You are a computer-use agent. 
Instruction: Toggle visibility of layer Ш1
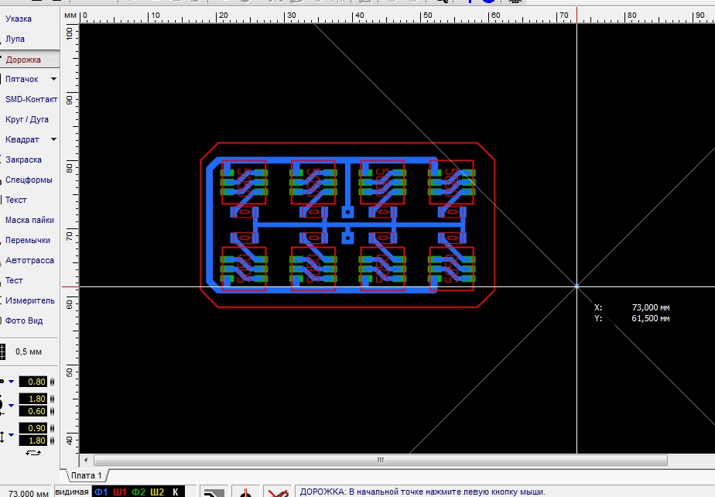pyautogui.click(x=120, y=492)
